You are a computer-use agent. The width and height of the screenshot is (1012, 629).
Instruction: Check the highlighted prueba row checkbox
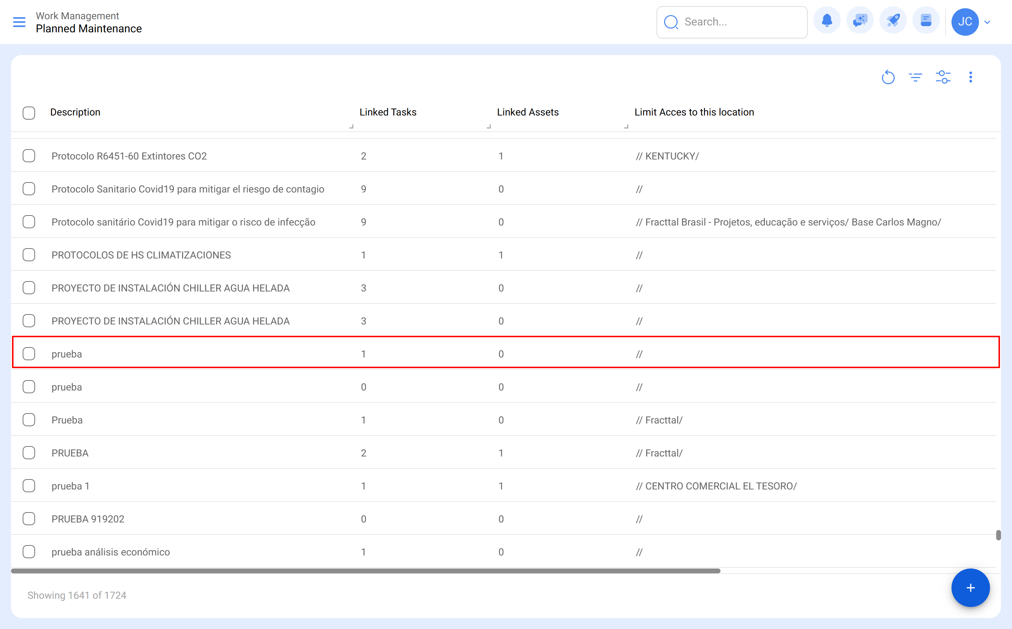29,354
